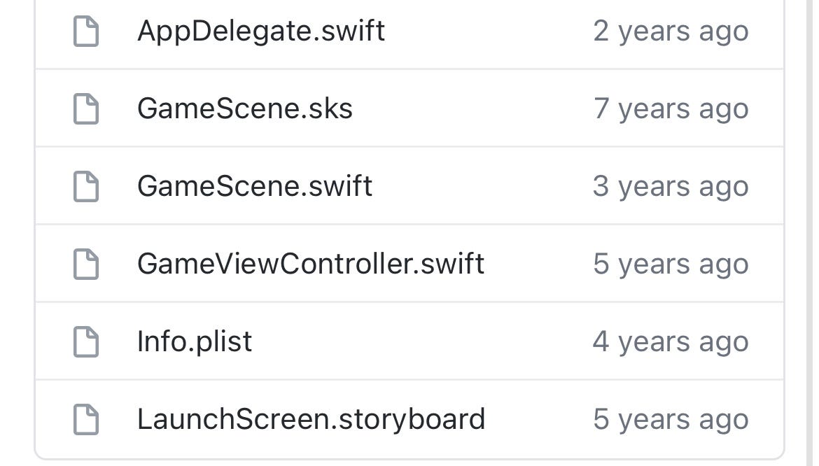Click blank space in the GameScene.sks row
The width and height of the screenshot is (819, 466).
click(469, 109)
